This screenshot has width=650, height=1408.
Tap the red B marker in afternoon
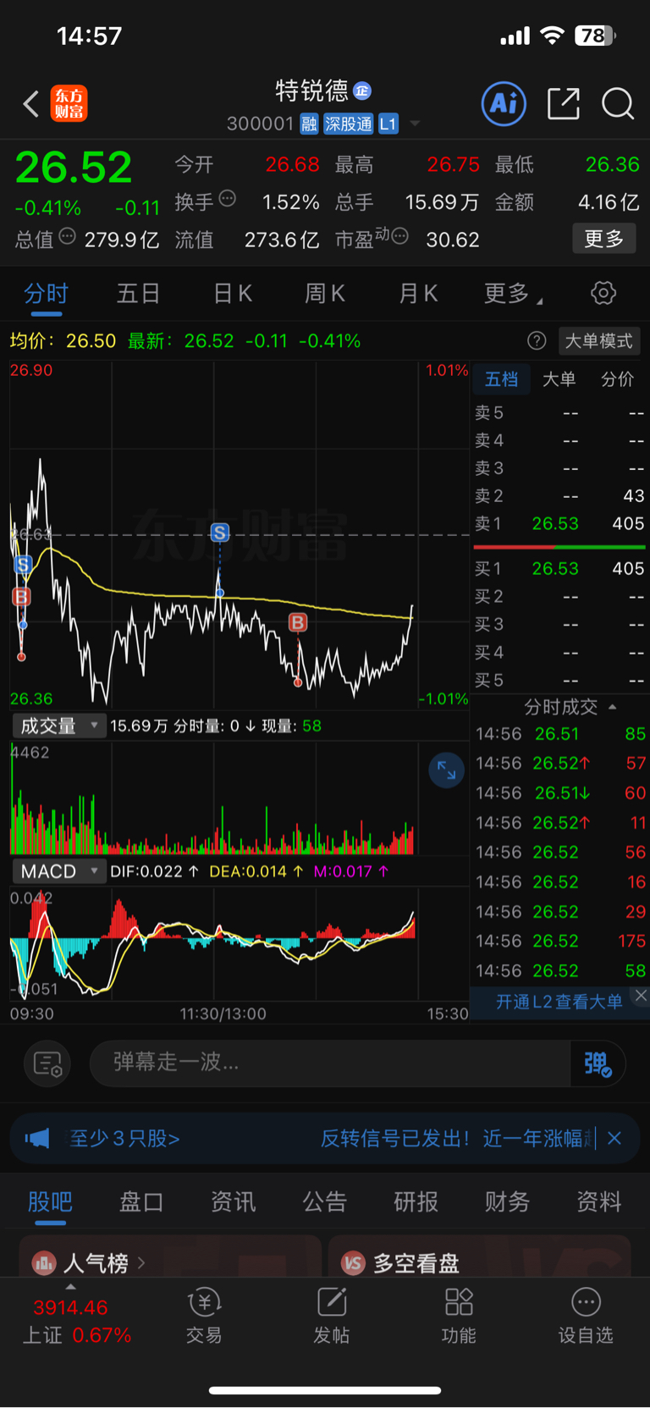(x=298, y=623)
